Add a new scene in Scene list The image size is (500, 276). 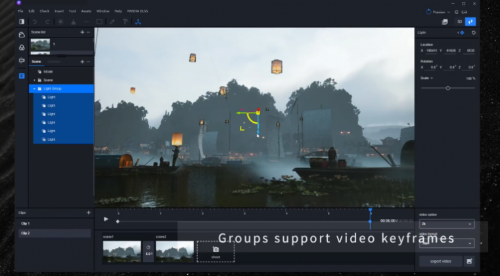coord(82,32)
